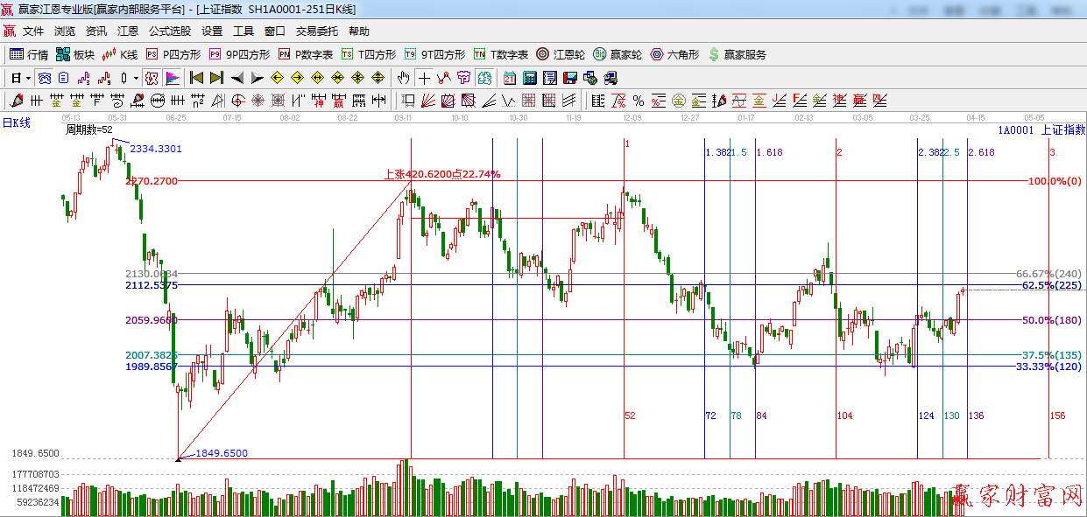1087x517 pixels.
Task: Select the zoom-in yellow diamond arrow icon
Action: point(377,78)
